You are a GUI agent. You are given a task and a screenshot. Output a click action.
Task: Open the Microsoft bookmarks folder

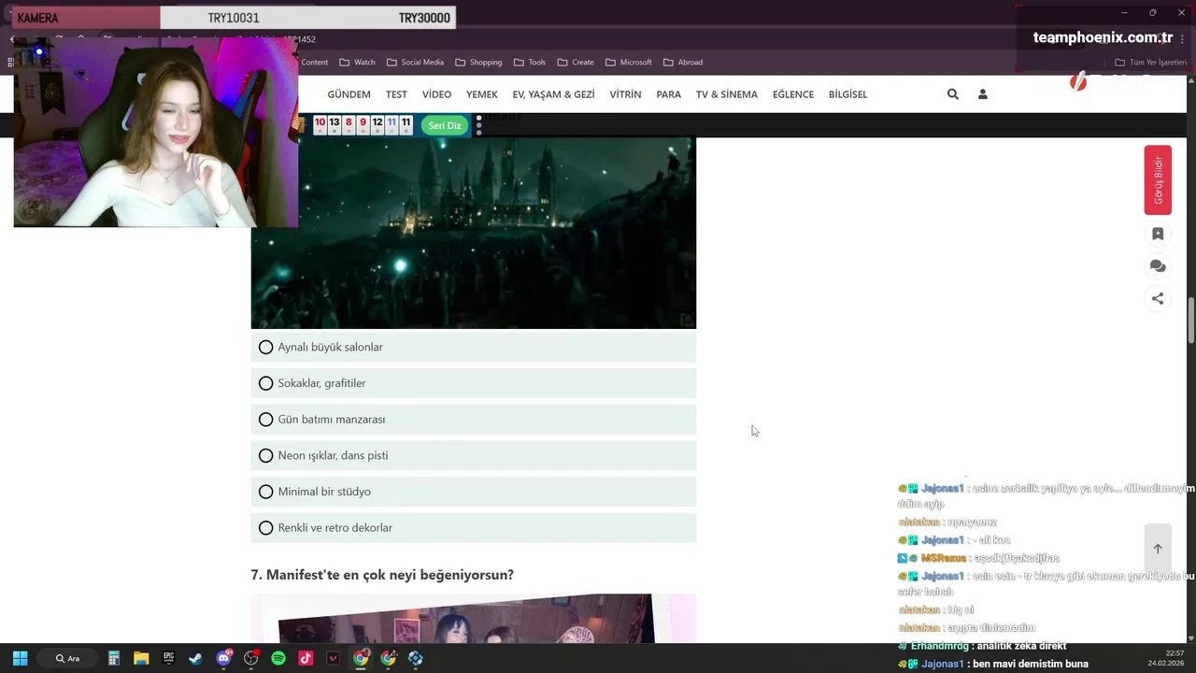(x=628, y=63)
